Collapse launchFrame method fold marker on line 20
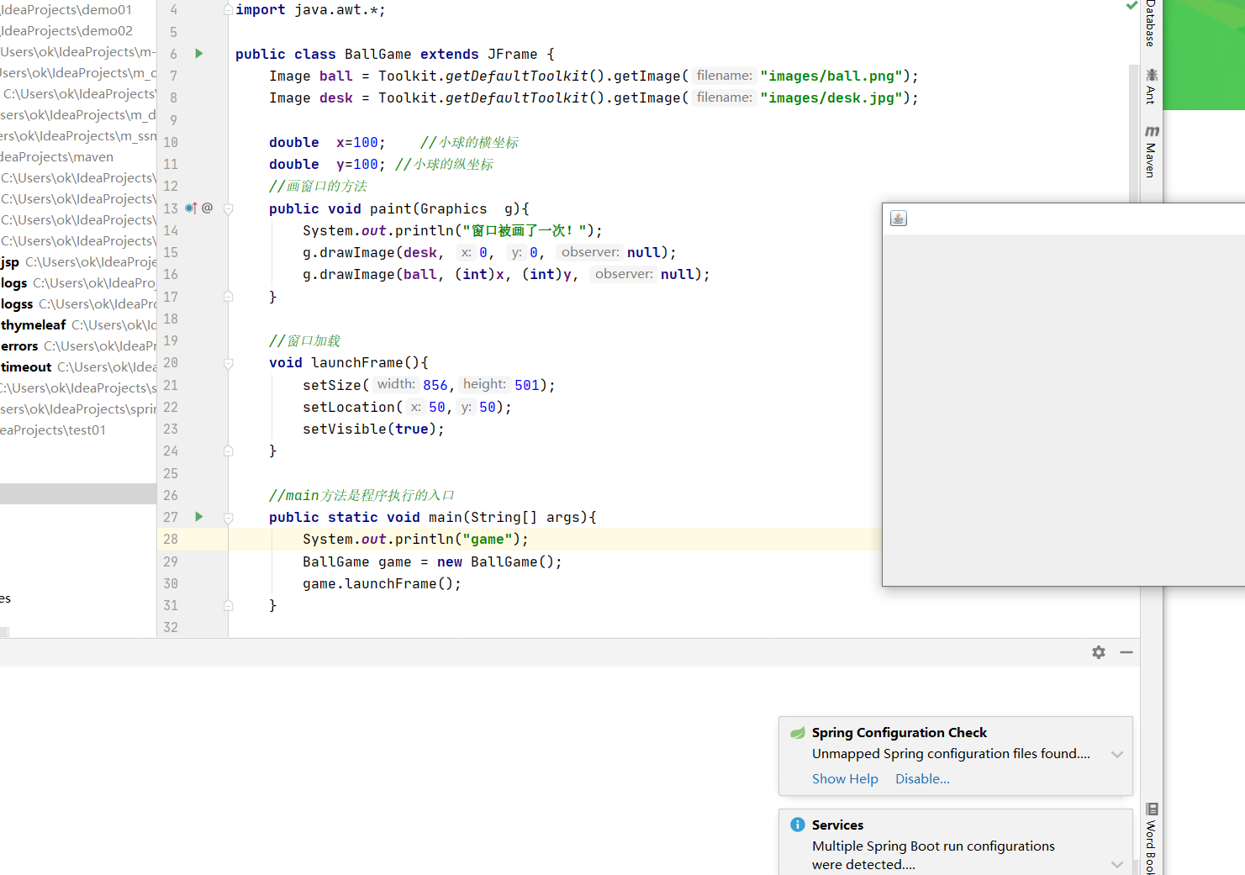The width and height of the screenshot is (1245, 875). [228, 363]
